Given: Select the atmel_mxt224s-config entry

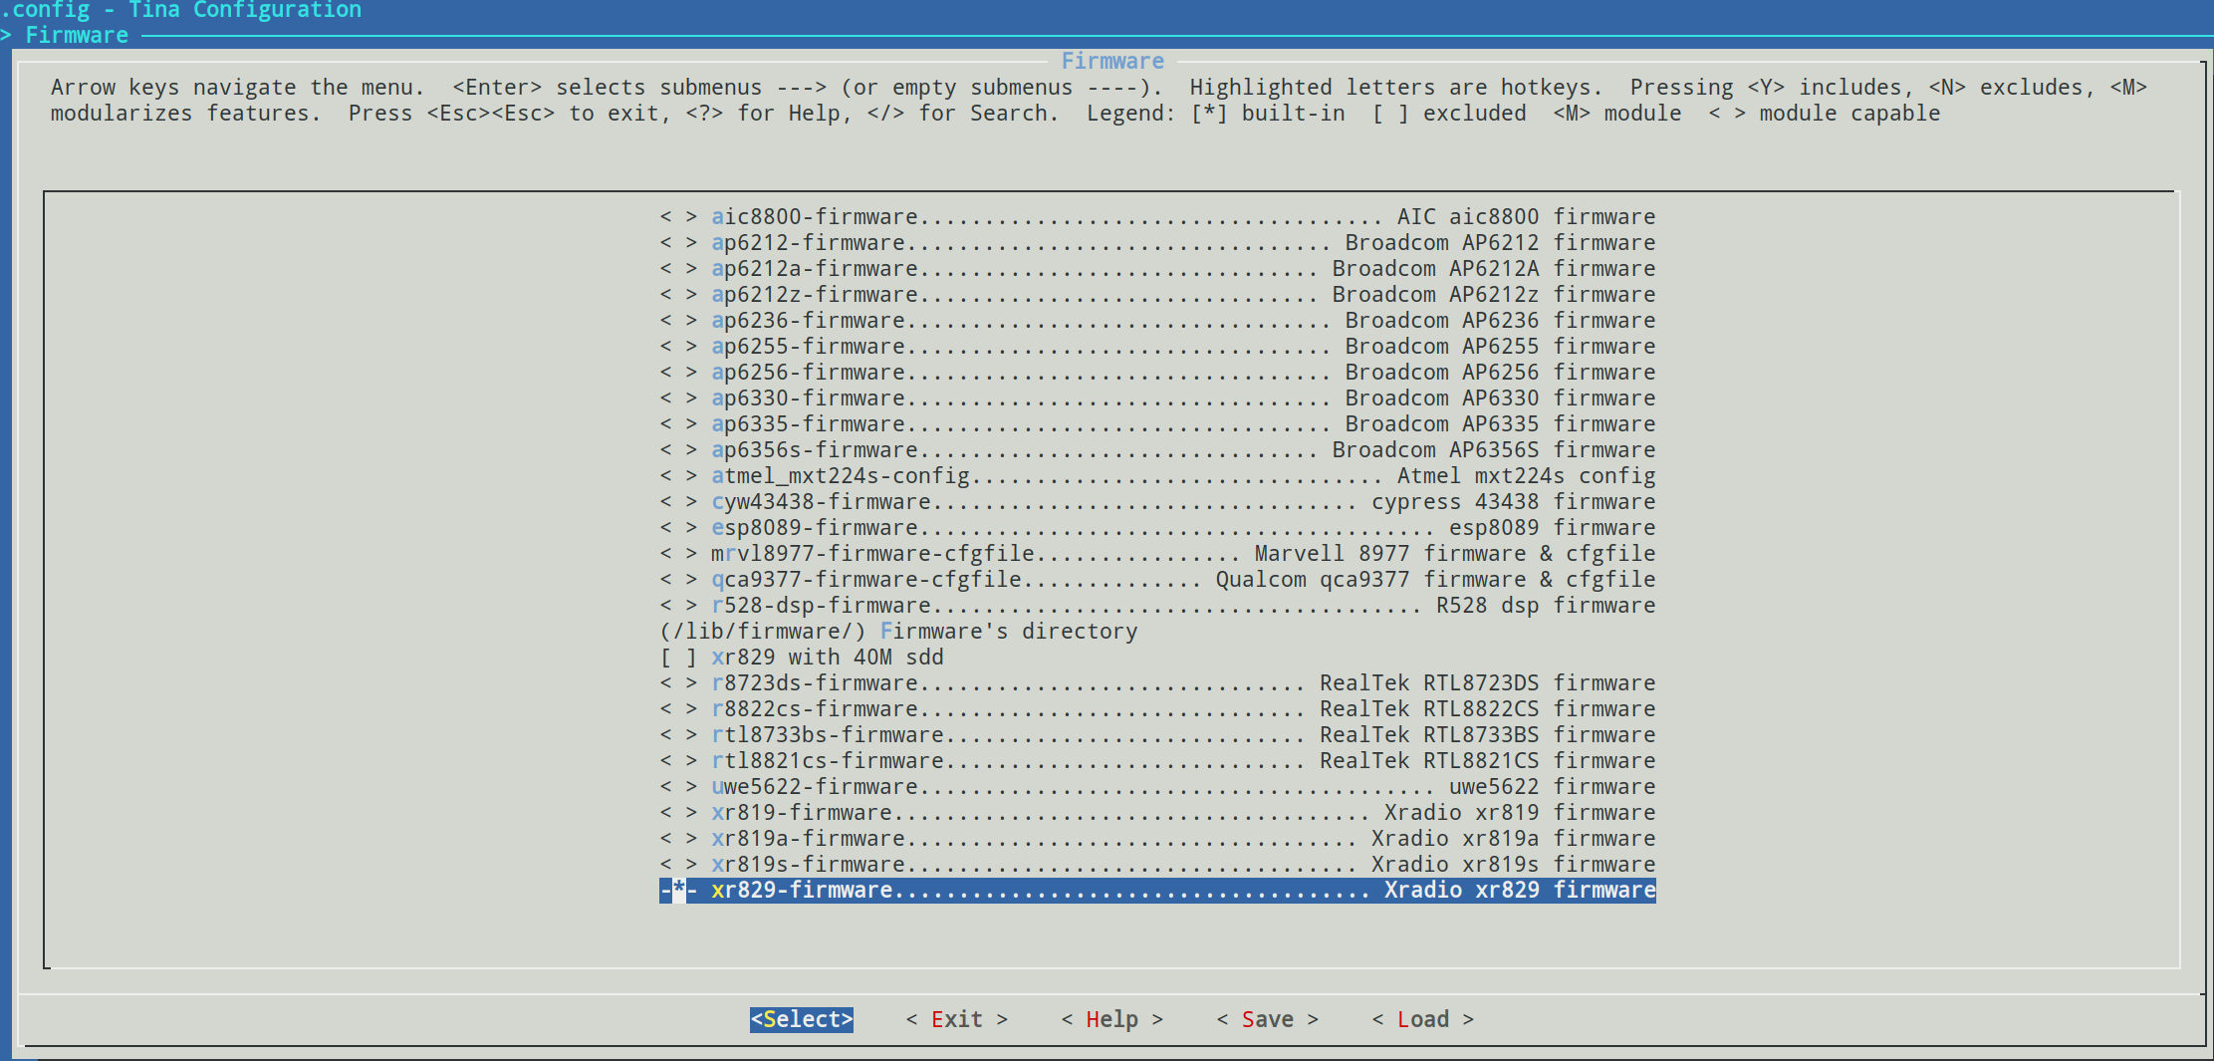Looking at the screenshot, I should click(x=1157, y=476).
